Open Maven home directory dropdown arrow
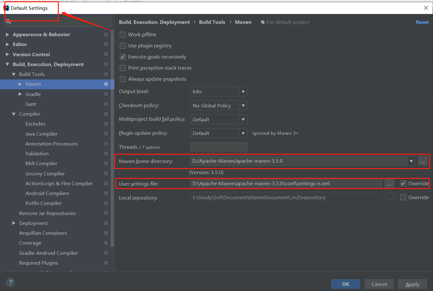Image resolution: width=433 pixels, height=291 pixels. tap(411, 161)
